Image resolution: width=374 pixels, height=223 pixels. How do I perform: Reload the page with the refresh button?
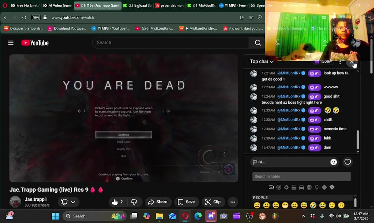coord(24,18)
